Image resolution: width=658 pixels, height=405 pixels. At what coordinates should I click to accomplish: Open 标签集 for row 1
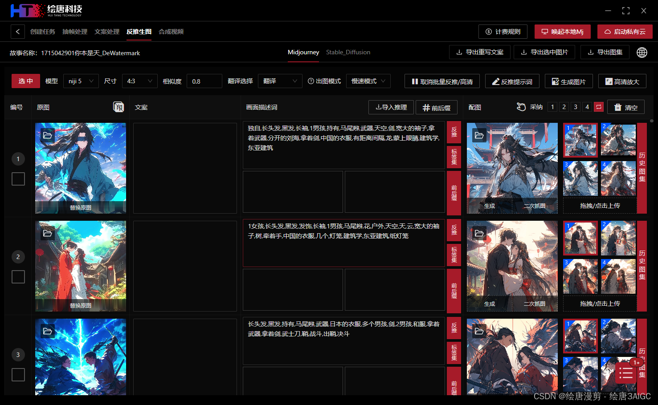454,157
